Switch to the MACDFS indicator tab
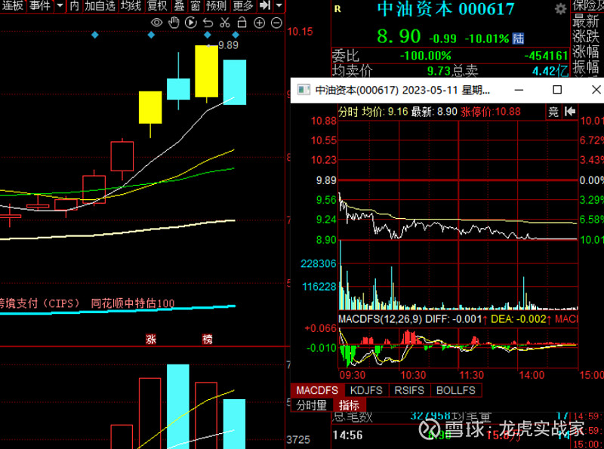Image resolution: width=604 pixels, height=449 pixels. (x=317, y=390)
